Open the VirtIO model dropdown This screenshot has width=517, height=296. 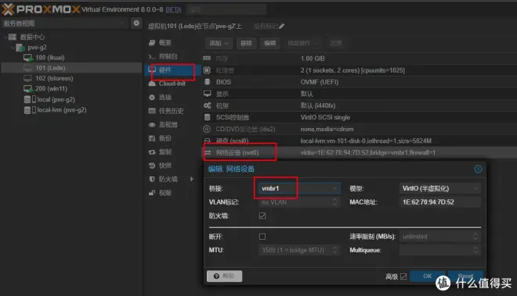[439, 188]
